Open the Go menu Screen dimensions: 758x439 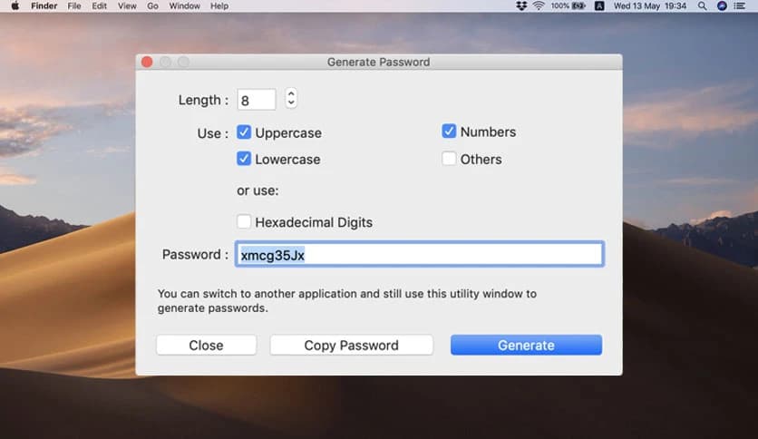[x=152, y=5]
